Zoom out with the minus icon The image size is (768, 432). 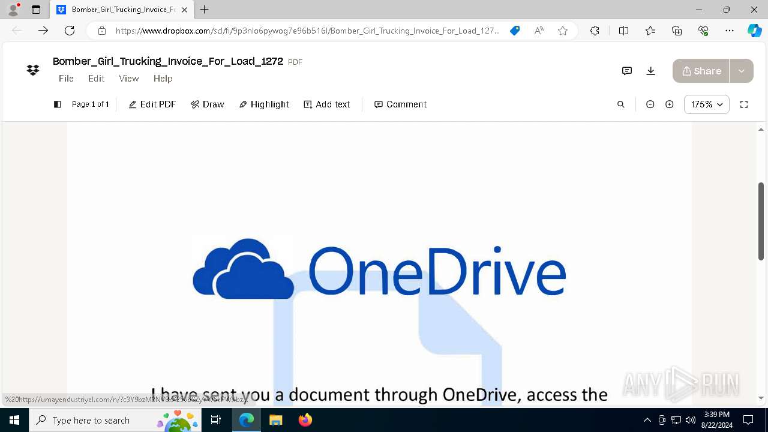tap(650, 104)
